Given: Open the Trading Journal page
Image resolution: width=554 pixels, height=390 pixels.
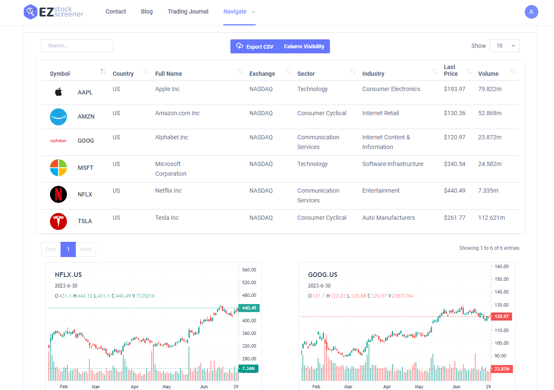Looking at the screenshot, I should click(188, 11).
